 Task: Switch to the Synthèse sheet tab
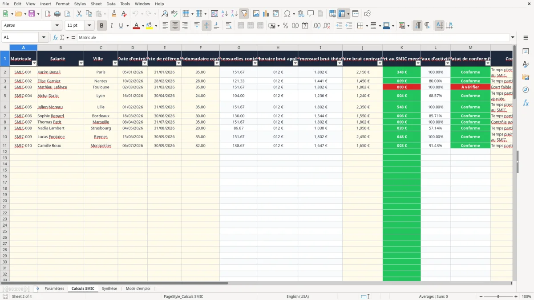pos(109,288)
